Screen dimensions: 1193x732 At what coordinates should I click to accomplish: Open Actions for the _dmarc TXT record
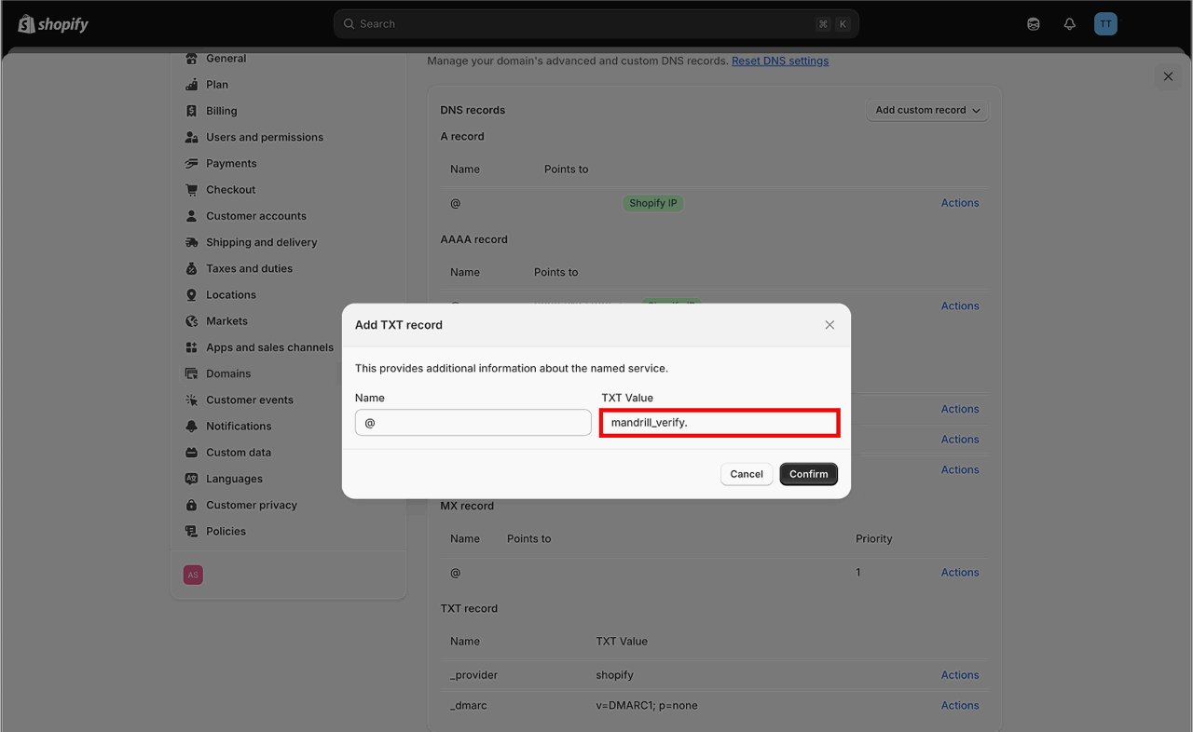tap(959, 705)
